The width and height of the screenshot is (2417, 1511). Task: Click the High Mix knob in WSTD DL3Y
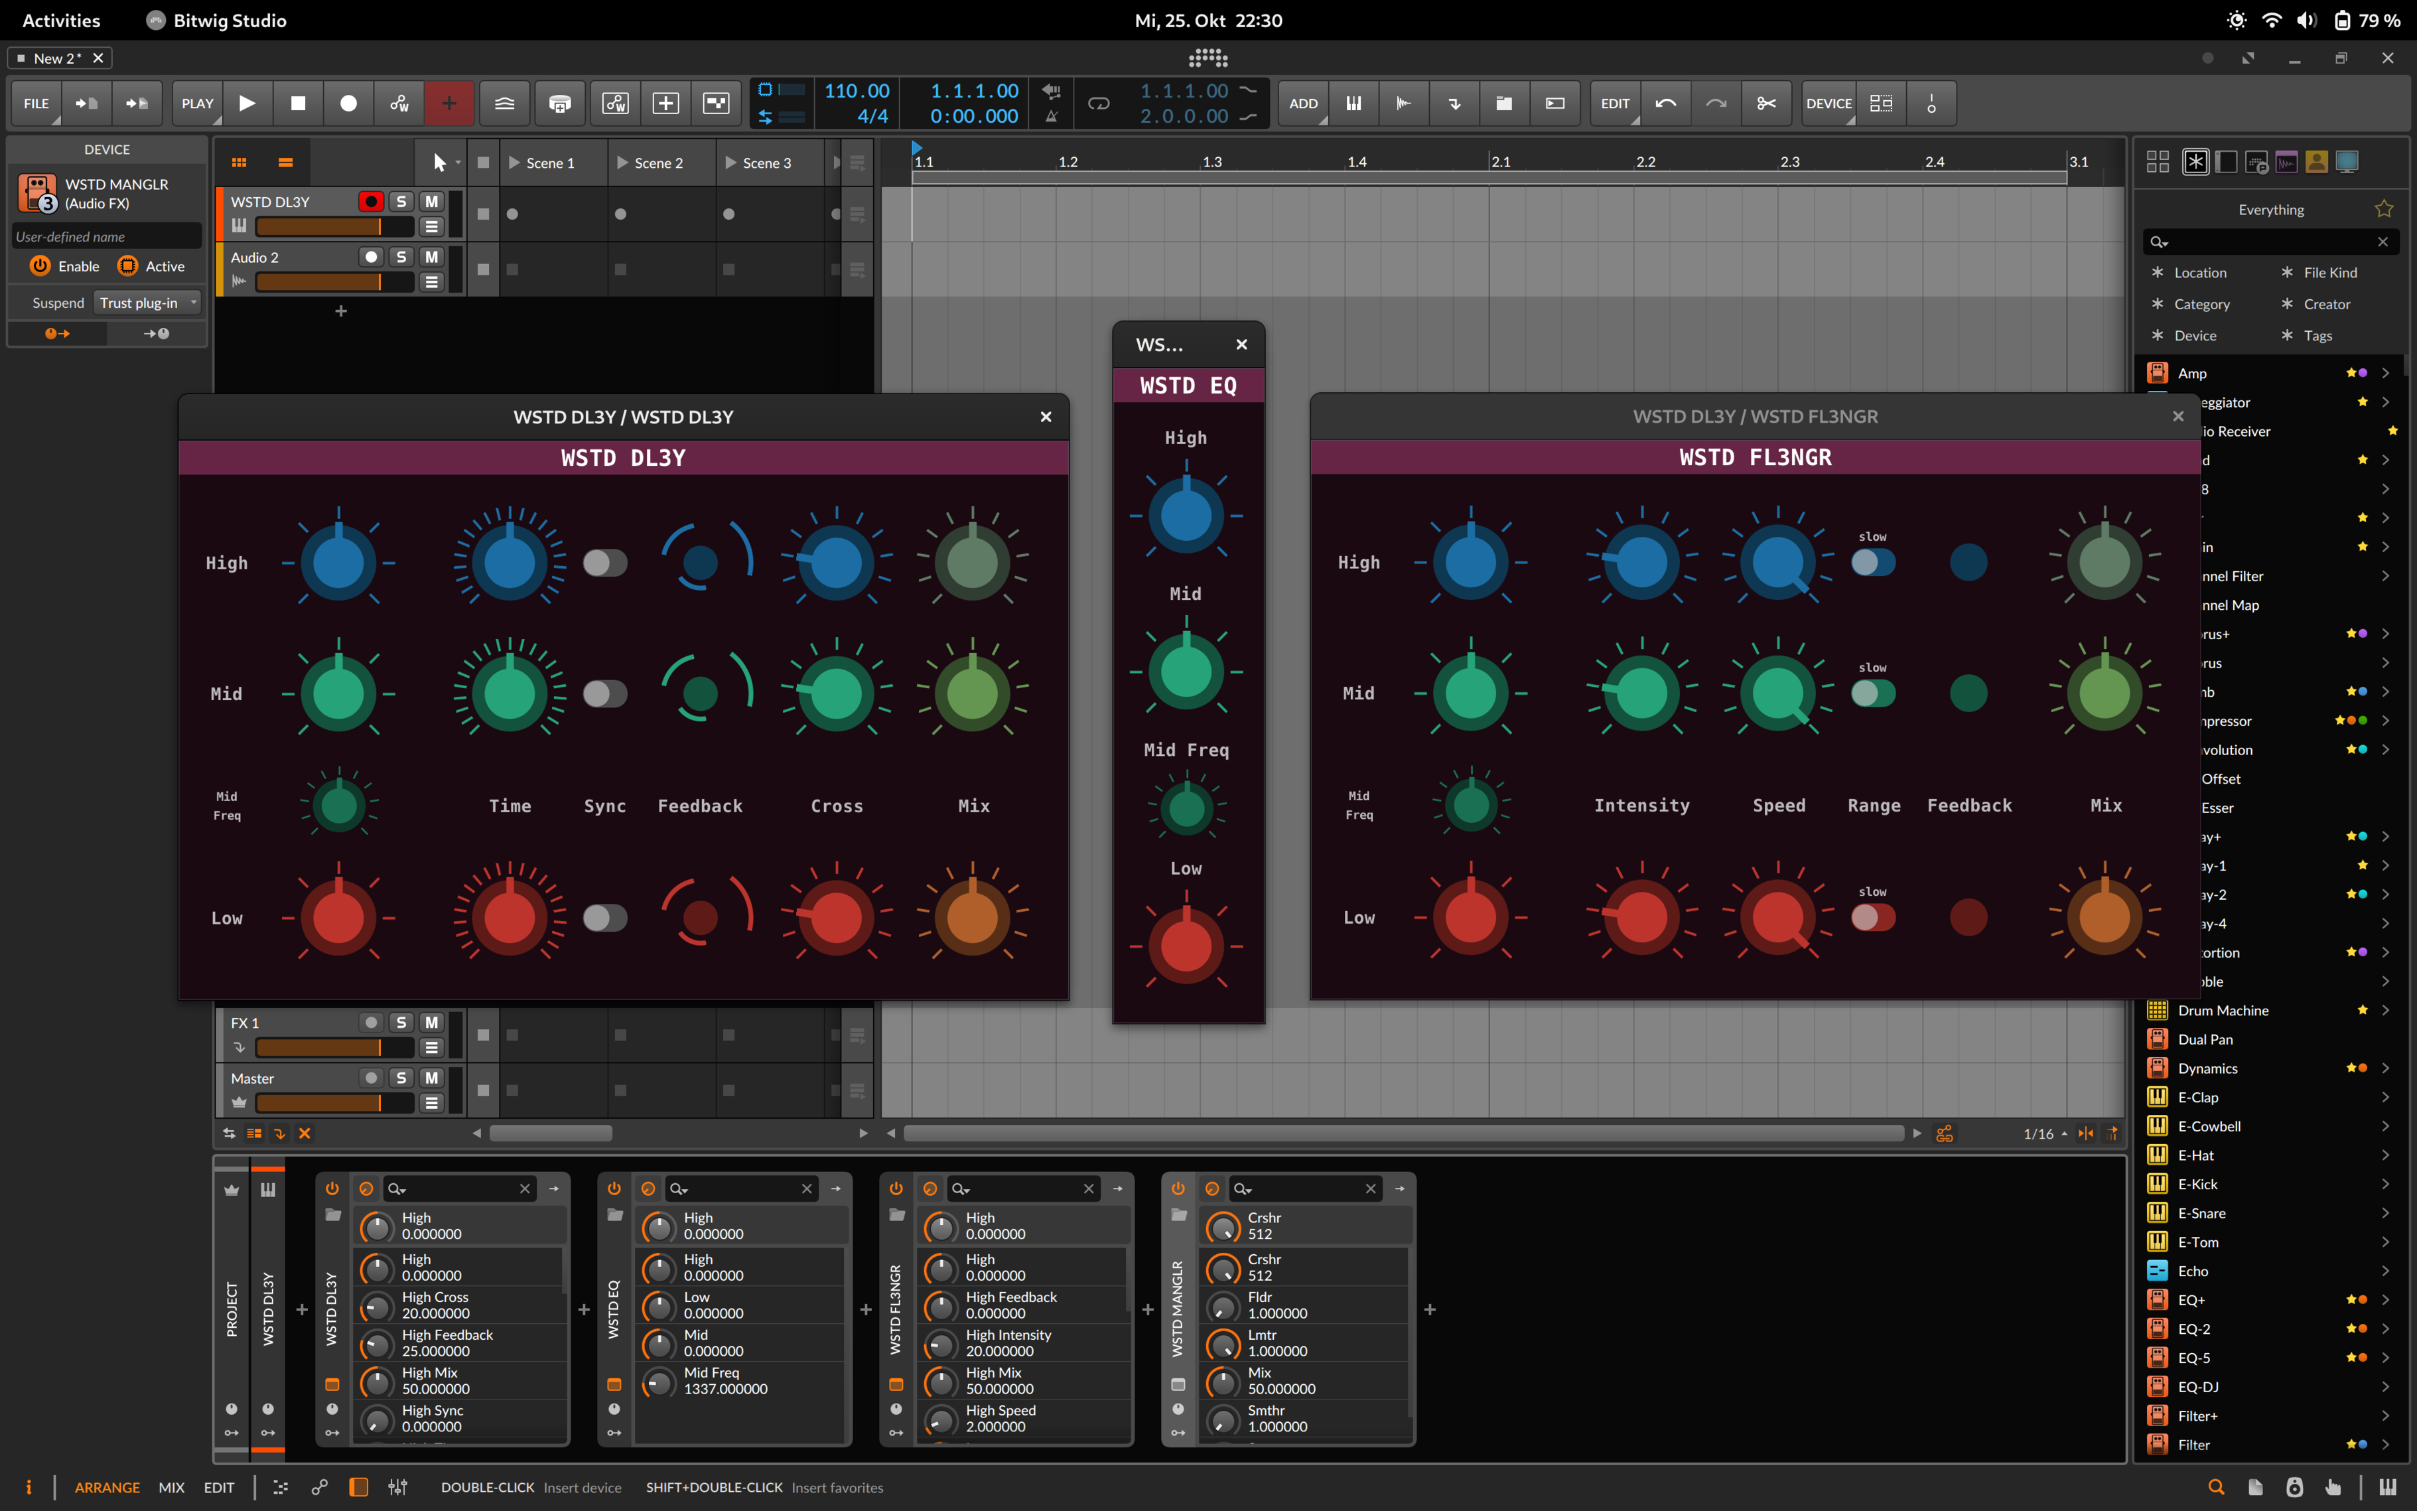point(972,563)
